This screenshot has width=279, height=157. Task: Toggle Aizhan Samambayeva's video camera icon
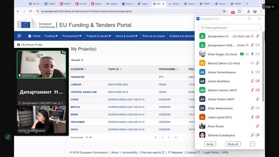coord(258,72)
